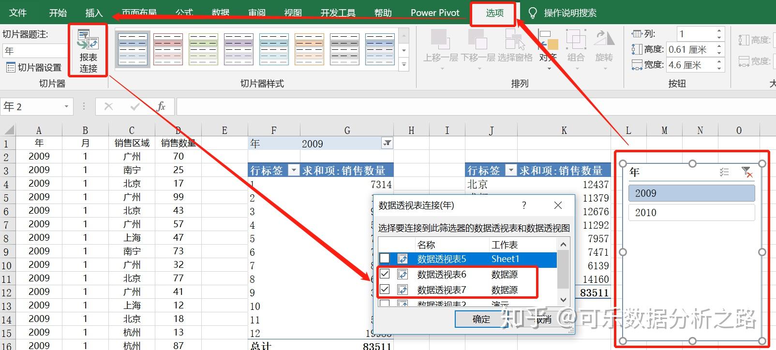Click pivot table icon beside 数据透视表5
Viewport: 776px width, 350px height.
(x=403, y=259)
